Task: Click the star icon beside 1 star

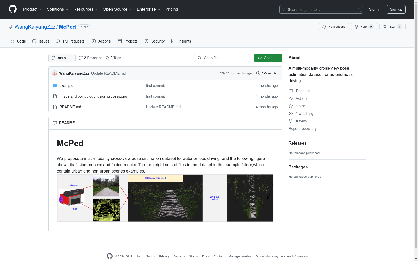Action: pyautogui.click(x=291, y=106)
